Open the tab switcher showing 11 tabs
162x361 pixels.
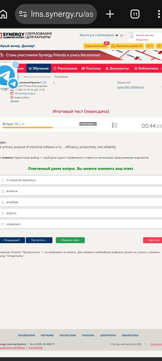(135, 14)
